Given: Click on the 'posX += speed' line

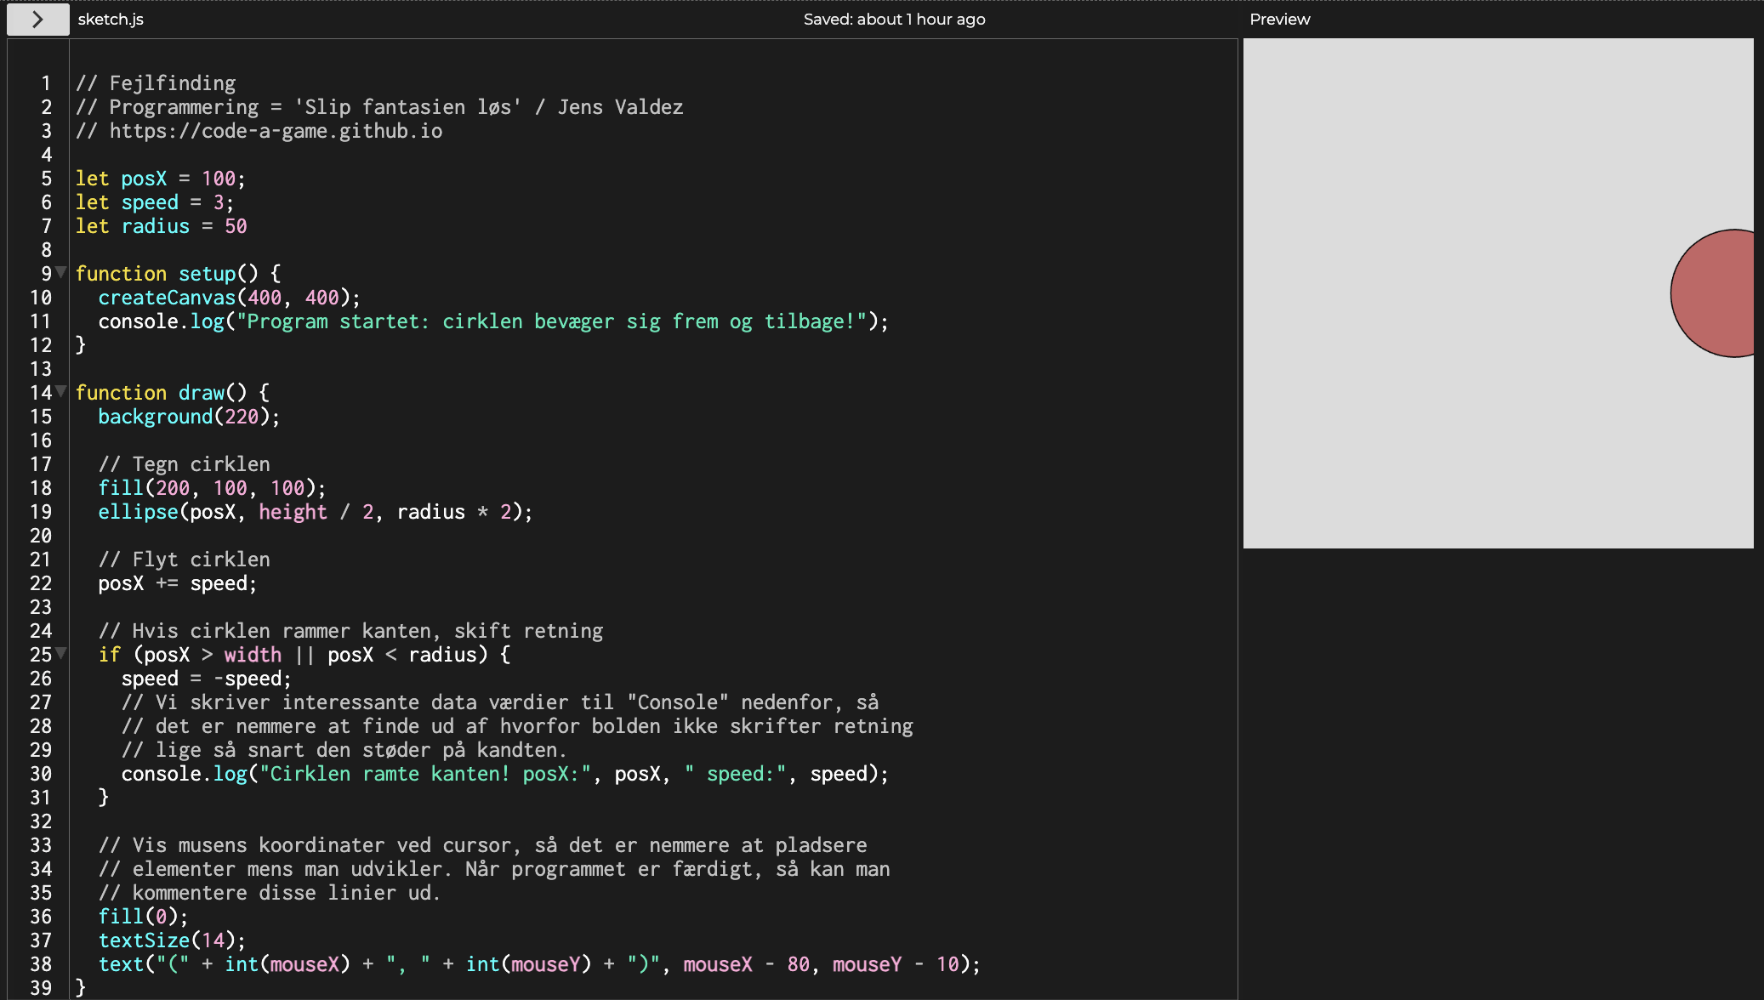Looking at the screenshot, I should [x=177, y=583].
